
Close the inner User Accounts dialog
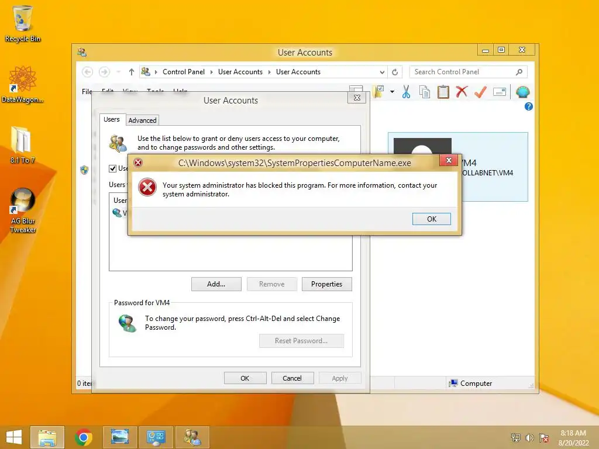357,98
